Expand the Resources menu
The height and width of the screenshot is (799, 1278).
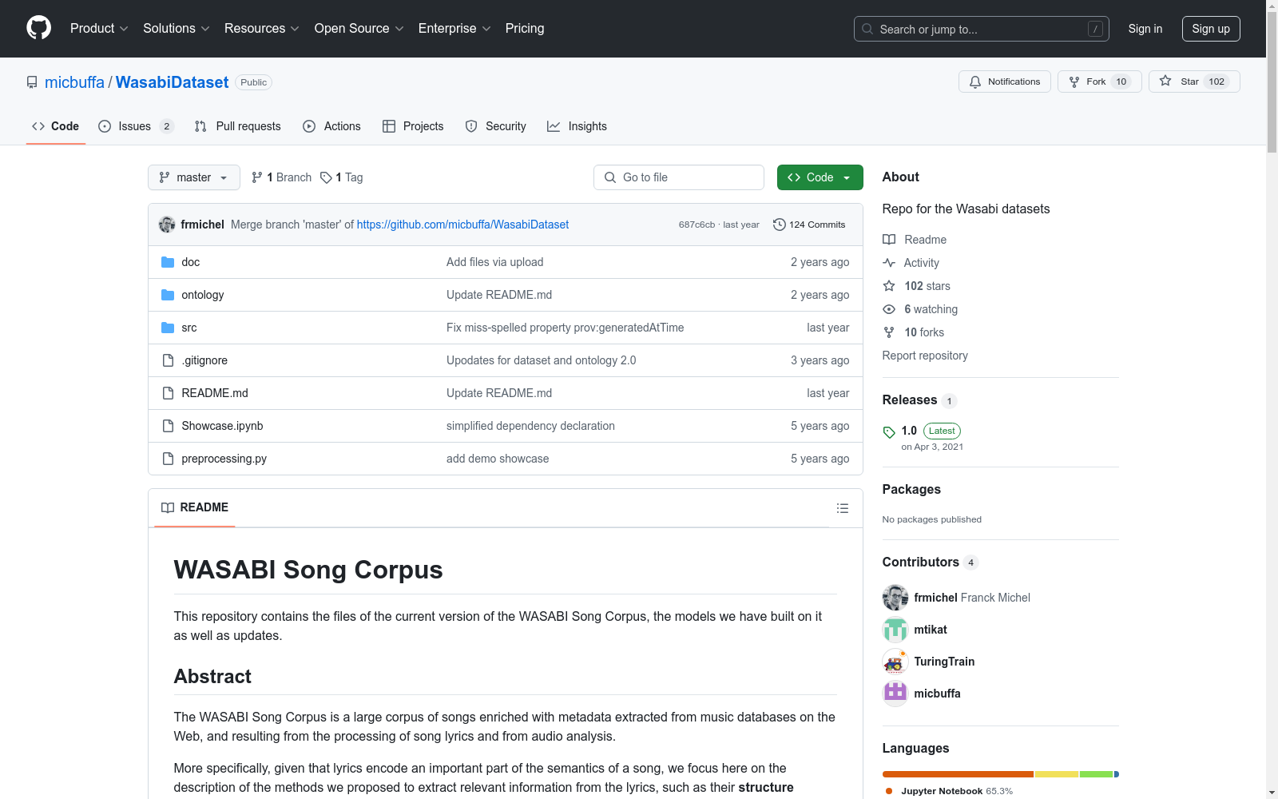[x=262, y=28]
